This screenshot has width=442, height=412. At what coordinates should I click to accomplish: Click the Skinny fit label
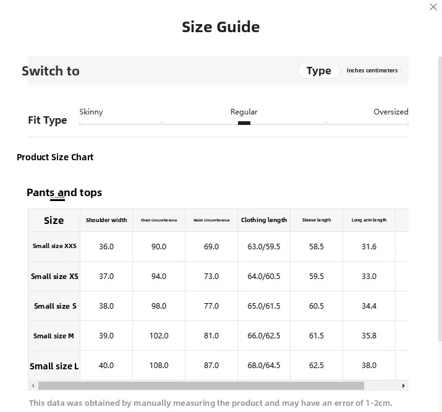(91, 112)
